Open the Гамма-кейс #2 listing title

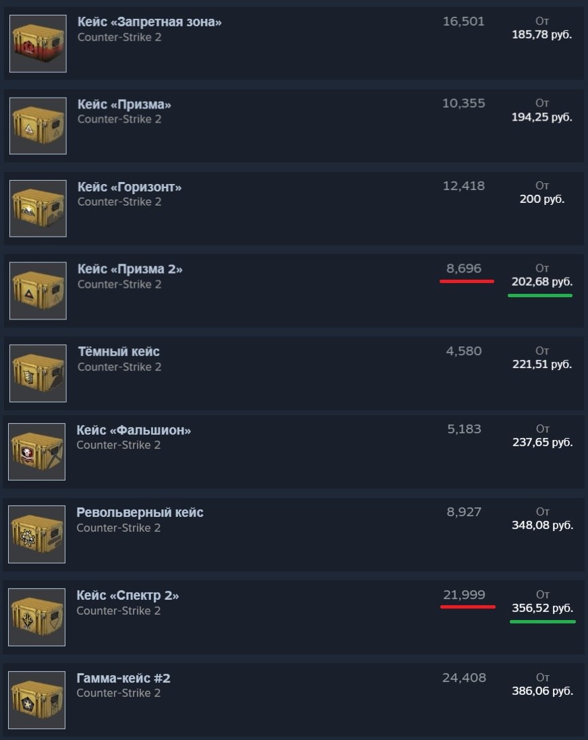[123, 678]
